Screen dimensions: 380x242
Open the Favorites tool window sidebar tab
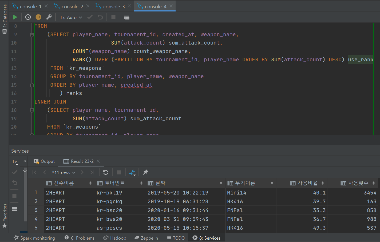click(x=5, y=216)
